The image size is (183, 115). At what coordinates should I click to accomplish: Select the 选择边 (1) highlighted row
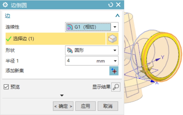[56, 39]
